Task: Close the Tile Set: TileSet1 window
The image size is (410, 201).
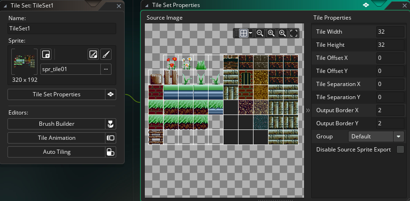Action: 119,6
